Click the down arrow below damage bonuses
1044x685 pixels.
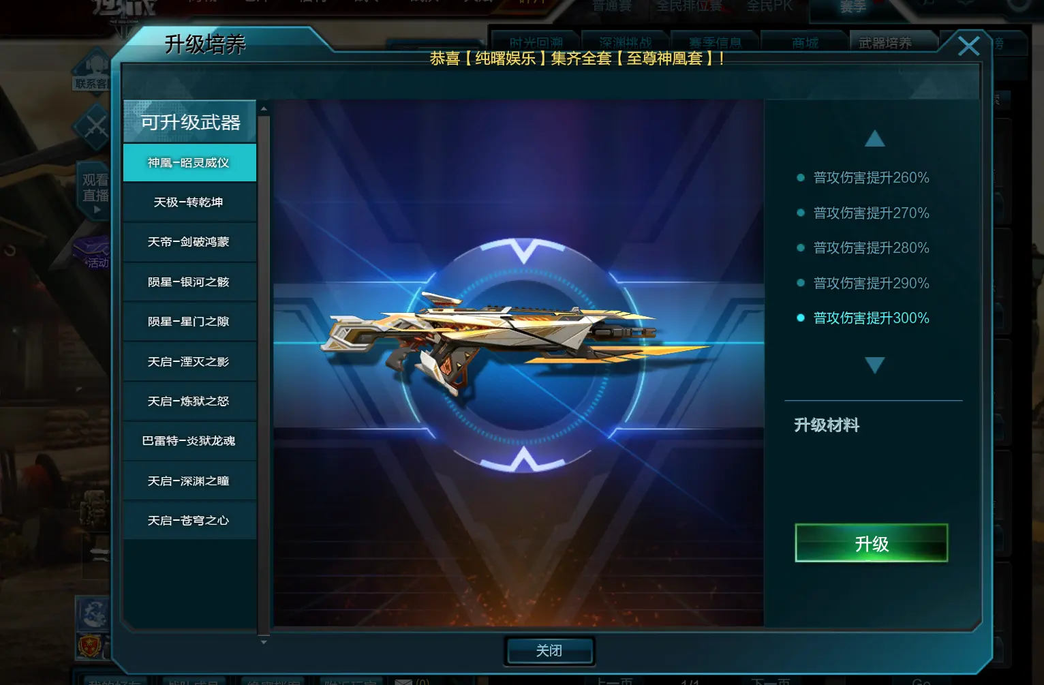(874, 365)
